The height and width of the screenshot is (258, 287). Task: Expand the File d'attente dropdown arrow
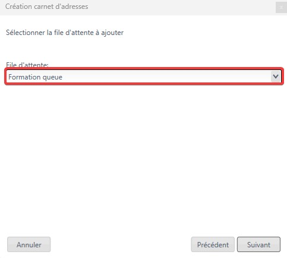tap(276, 77)
